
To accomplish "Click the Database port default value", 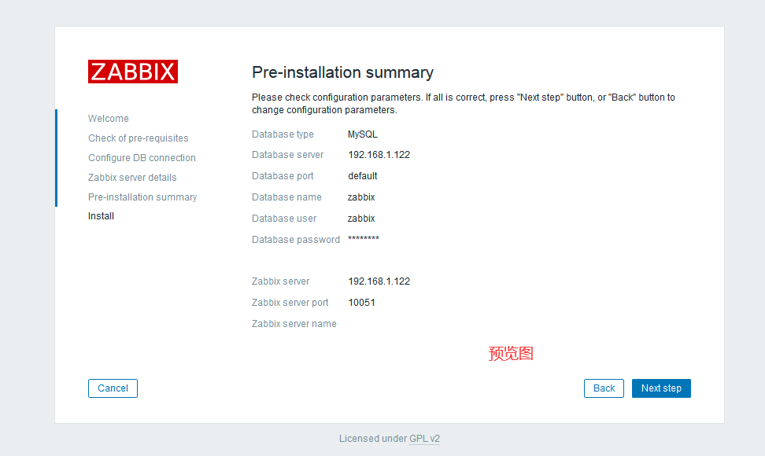I will point(363,176).
